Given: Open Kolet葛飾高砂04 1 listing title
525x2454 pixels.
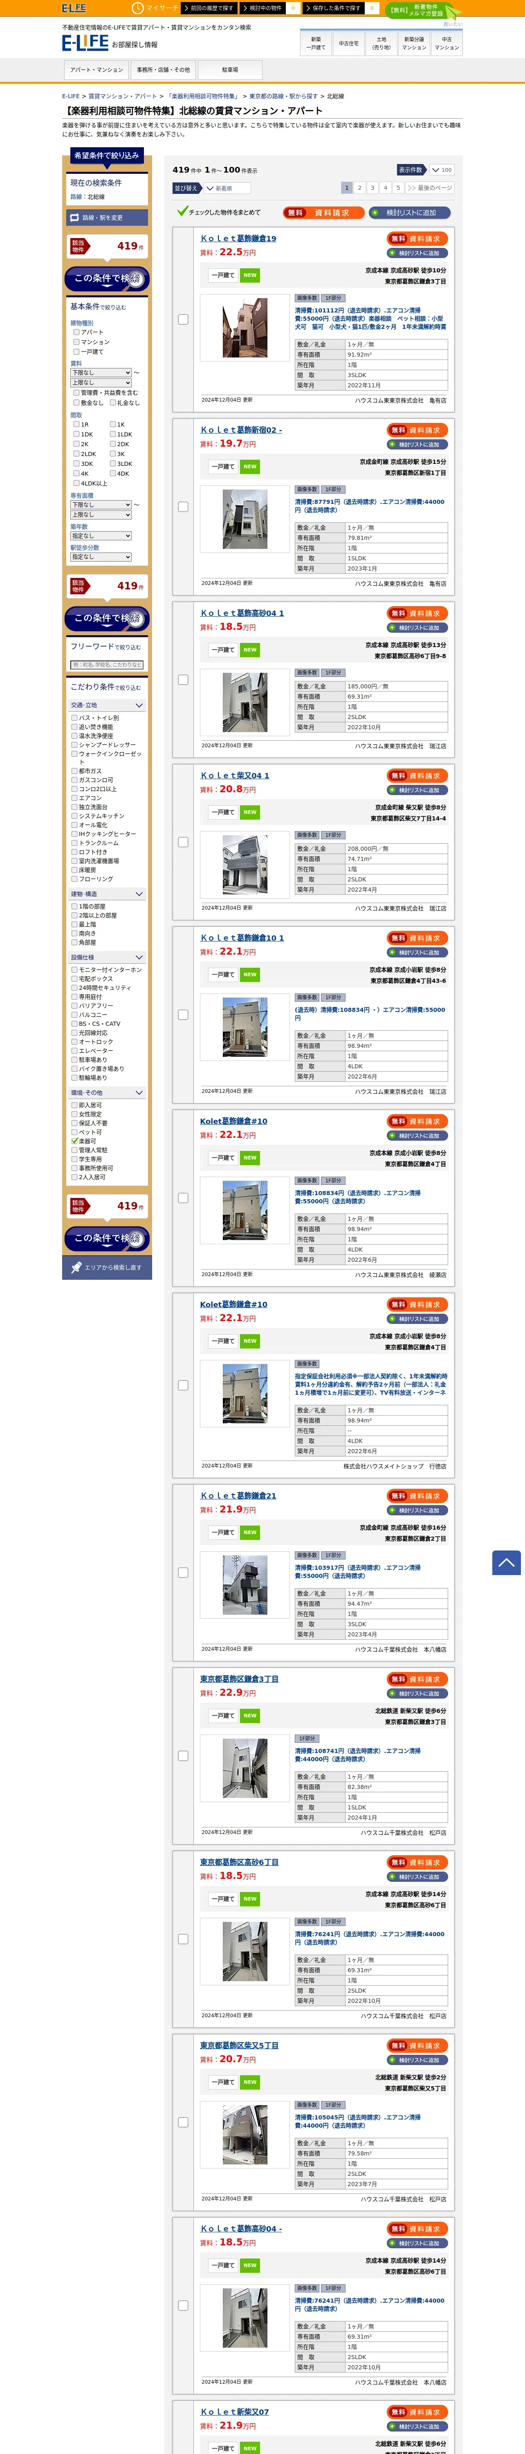Looking at the screenshot, I should coord(242,613).
